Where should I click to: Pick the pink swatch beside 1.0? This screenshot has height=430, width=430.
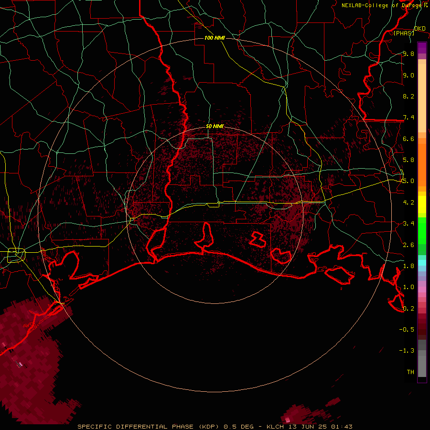(422, 290)
